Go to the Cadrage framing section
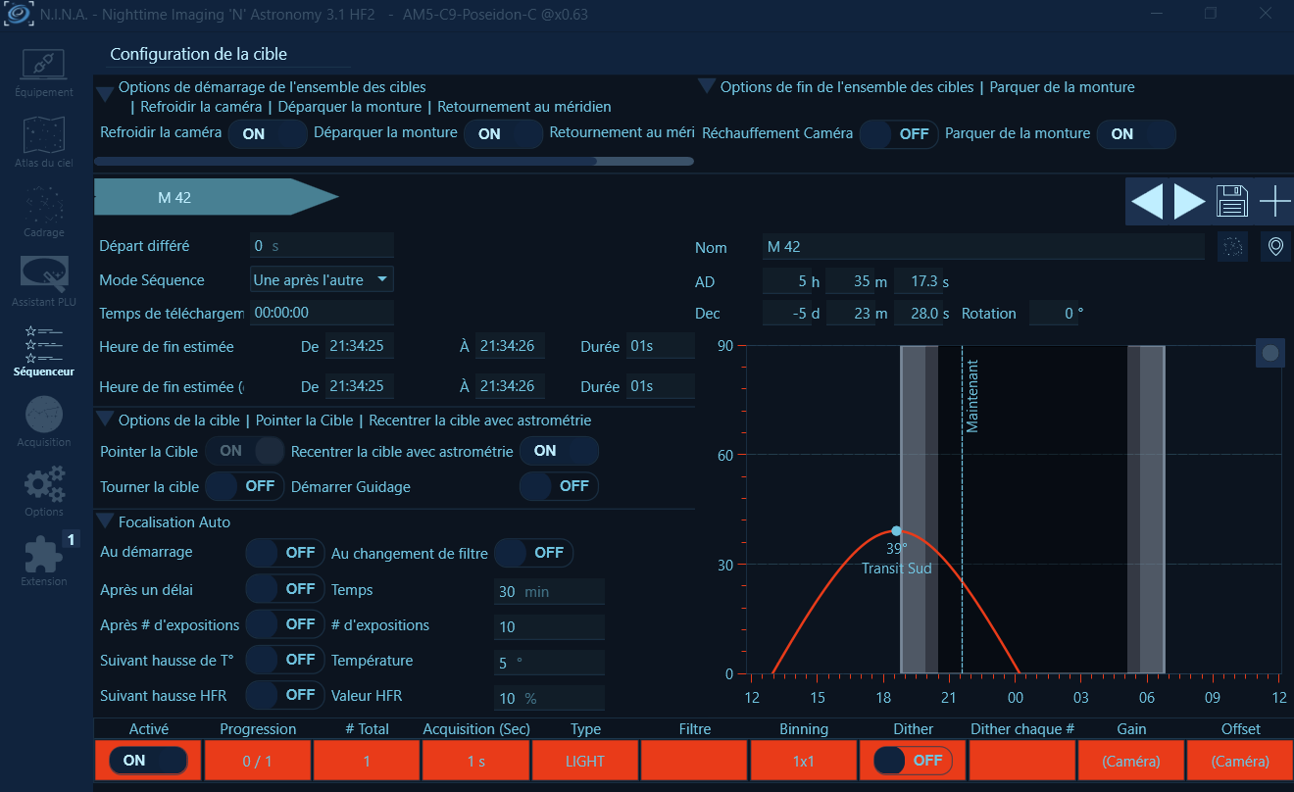1294x792 pixels. (44, 213)
